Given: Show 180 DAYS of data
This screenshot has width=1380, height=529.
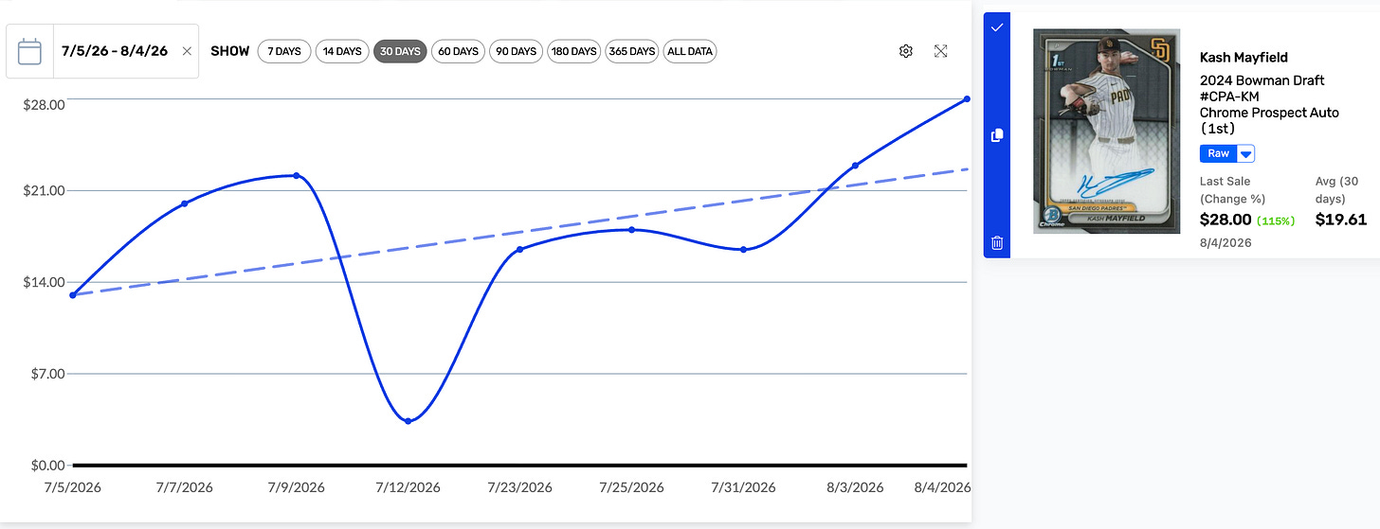Looking at the screenshot, I should 574,51.
